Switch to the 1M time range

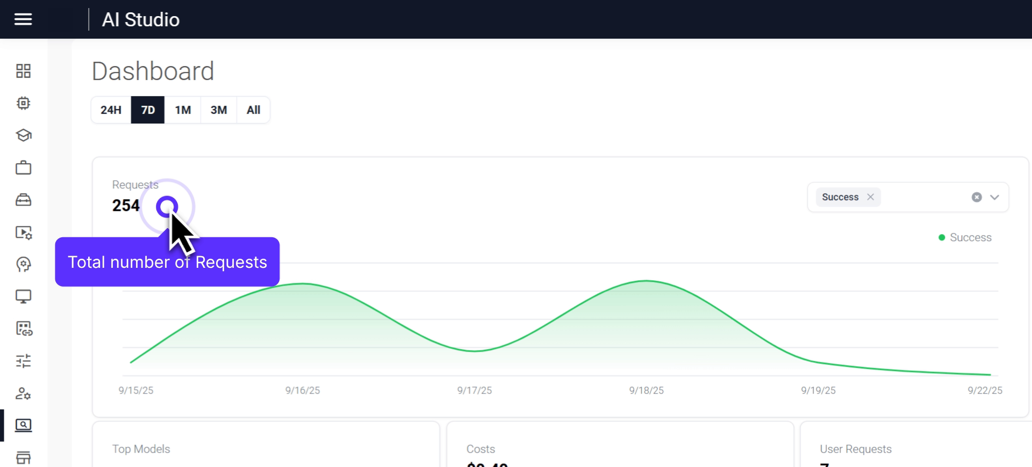click(x=183, y=110)
